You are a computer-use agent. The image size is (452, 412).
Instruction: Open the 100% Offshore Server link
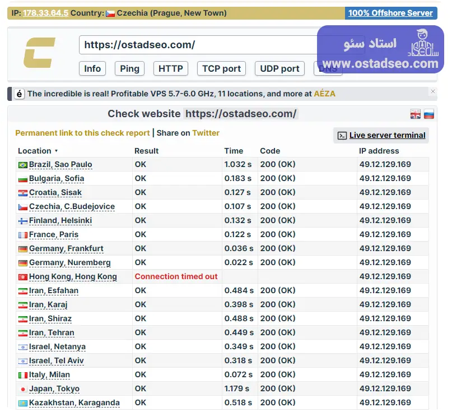point(390,13)
